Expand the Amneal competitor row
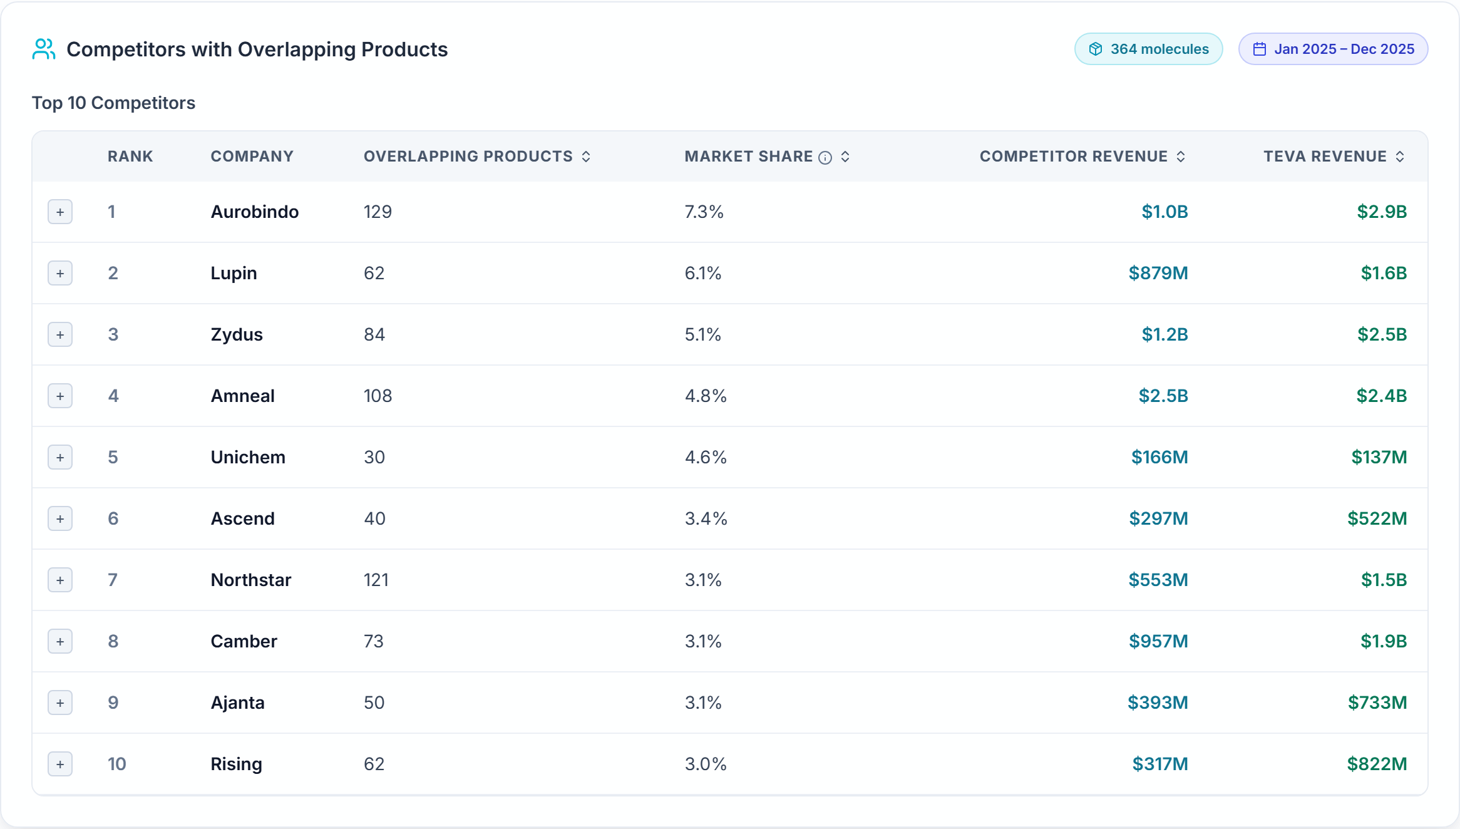Viewport: 1460px width, 829px height. [60, 396]
